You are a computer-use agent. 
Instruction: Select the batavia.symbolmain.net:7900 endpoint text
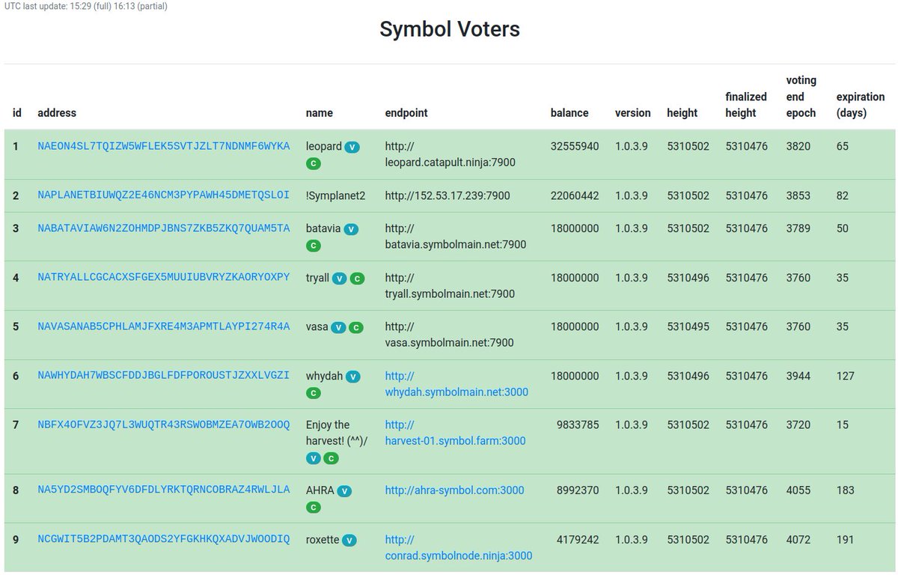[x=456, y=237]
